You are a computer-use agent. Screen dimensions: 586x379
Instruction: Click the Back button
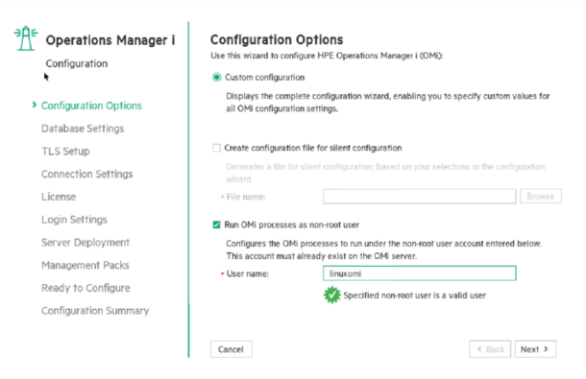coord(490,349)
